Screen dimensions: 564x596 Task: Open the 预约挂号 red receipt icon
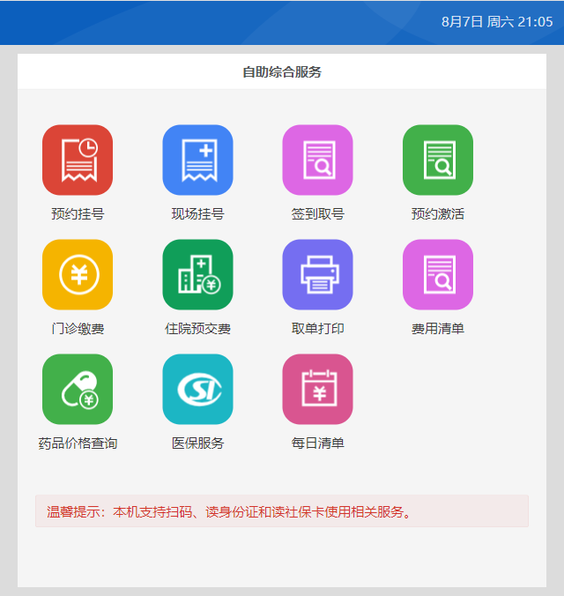click(78, 160)
